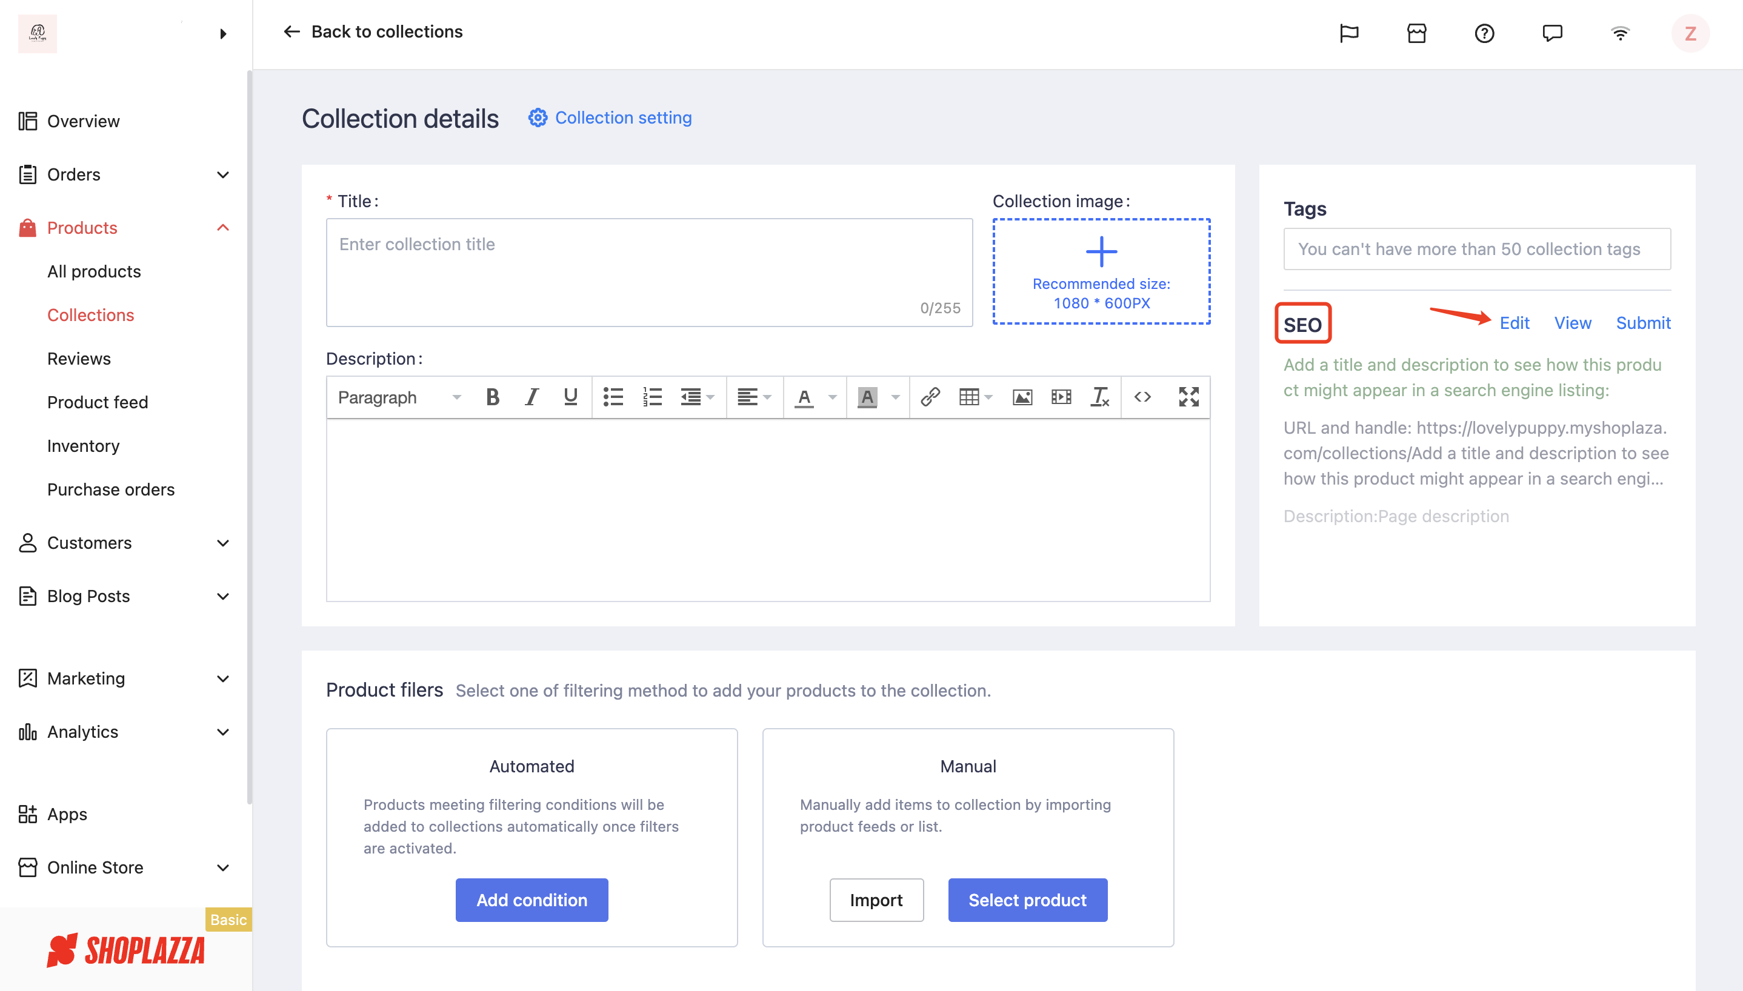1743x991 pixels.
Task: Insert a hyperlink in description
Action: [x=930, y=397]
